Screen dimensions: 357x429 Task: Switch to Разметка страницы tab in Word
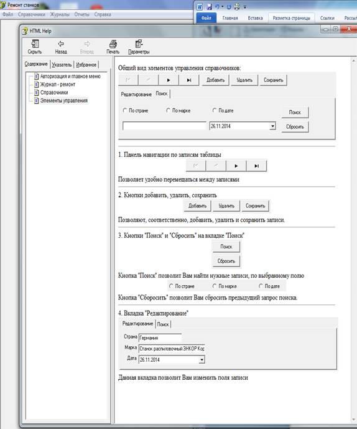pos(292,18)
